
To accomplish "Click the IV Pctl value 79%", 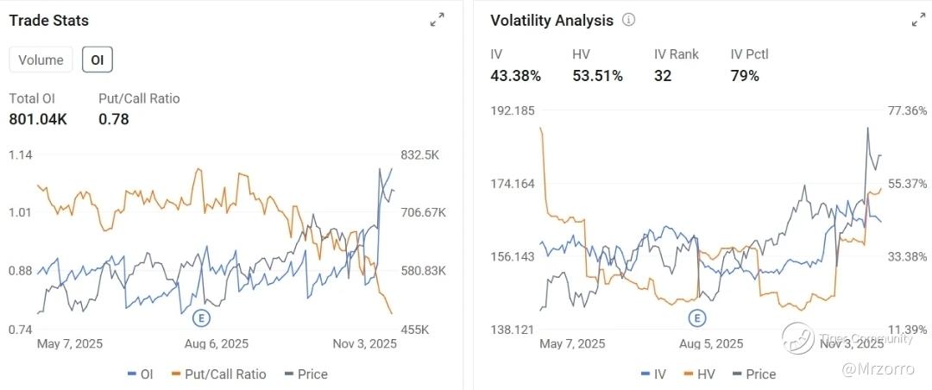I will tap(745, 76).
